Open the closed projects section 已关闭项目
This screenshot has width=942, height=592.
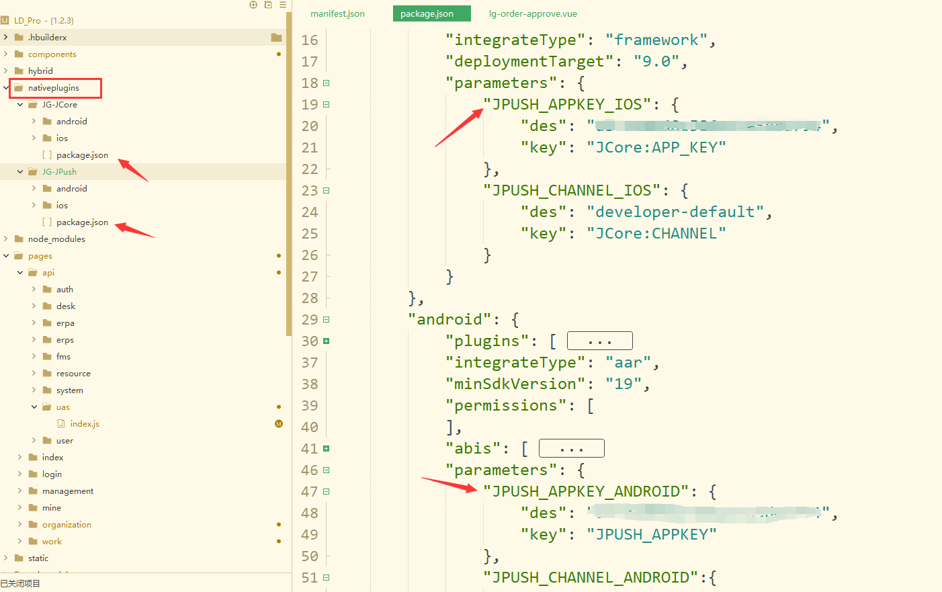20,583
